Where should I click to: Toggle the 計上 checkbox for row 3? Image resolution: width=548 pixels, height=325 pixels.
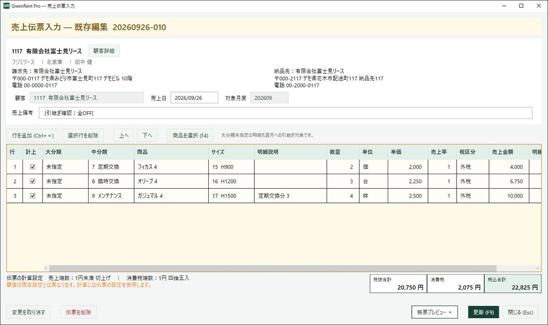(32, 196)
